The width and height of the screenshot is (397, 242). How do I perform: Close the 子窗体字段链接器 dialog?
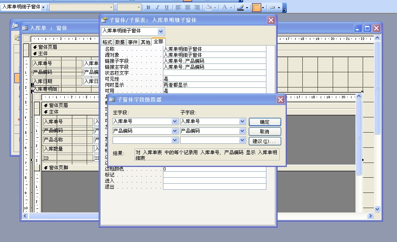point(280,100)
